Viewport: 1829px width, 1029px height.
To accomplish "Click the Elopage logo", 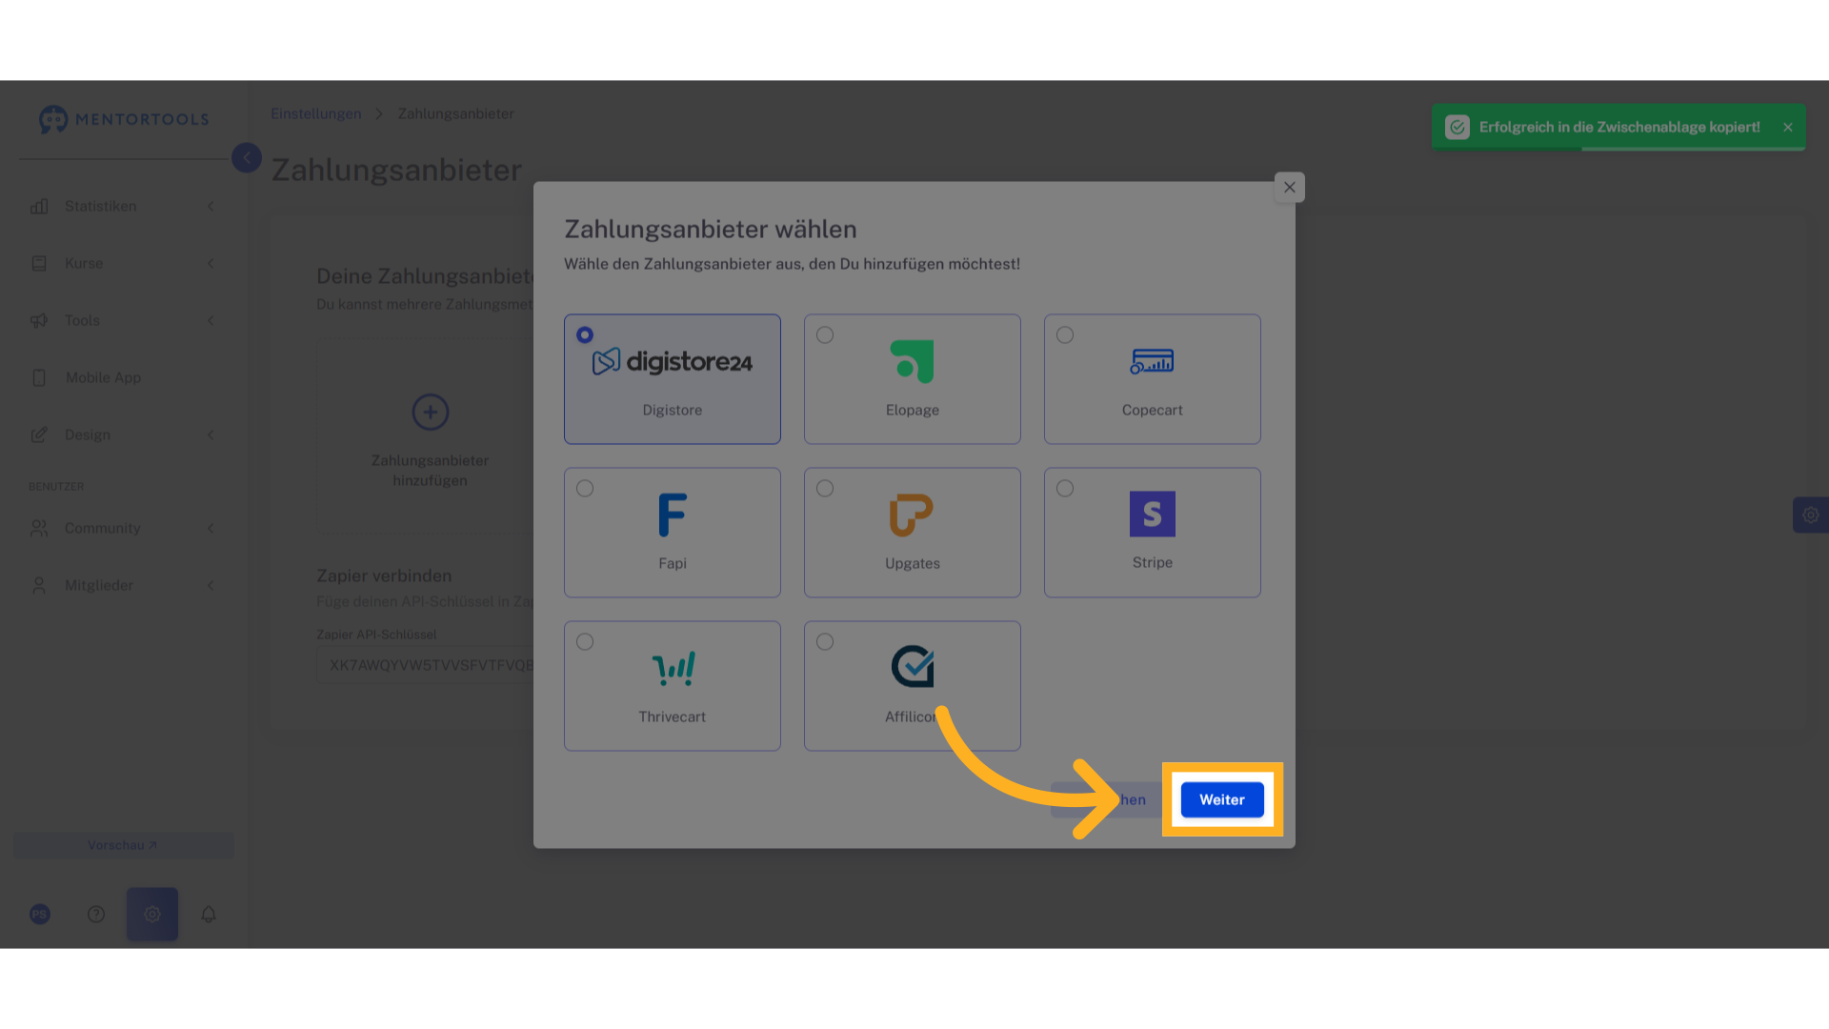I will click(x=912, y=361).
